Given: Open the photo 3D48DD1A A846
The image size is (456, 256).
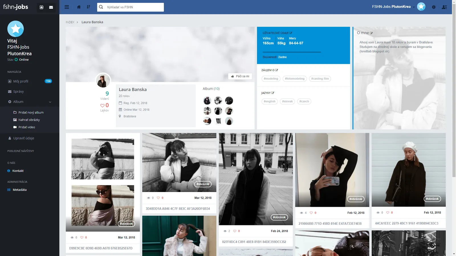Looking at the screenshot, I should (179, 162).
